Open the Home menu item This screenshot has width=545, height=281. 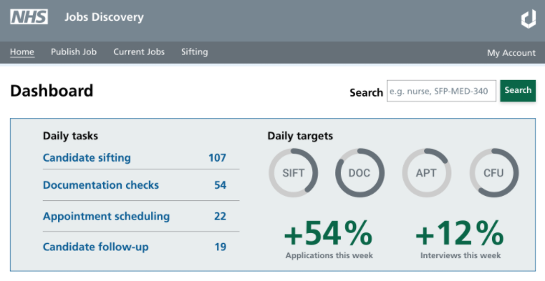pos(22,52)
